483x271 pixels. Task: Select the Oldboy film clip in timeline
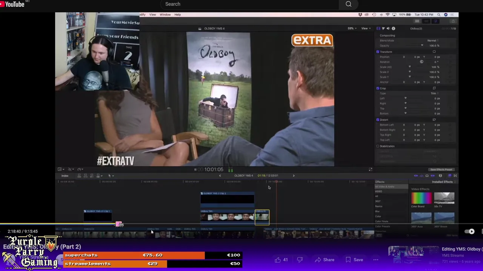click(227, 216)
